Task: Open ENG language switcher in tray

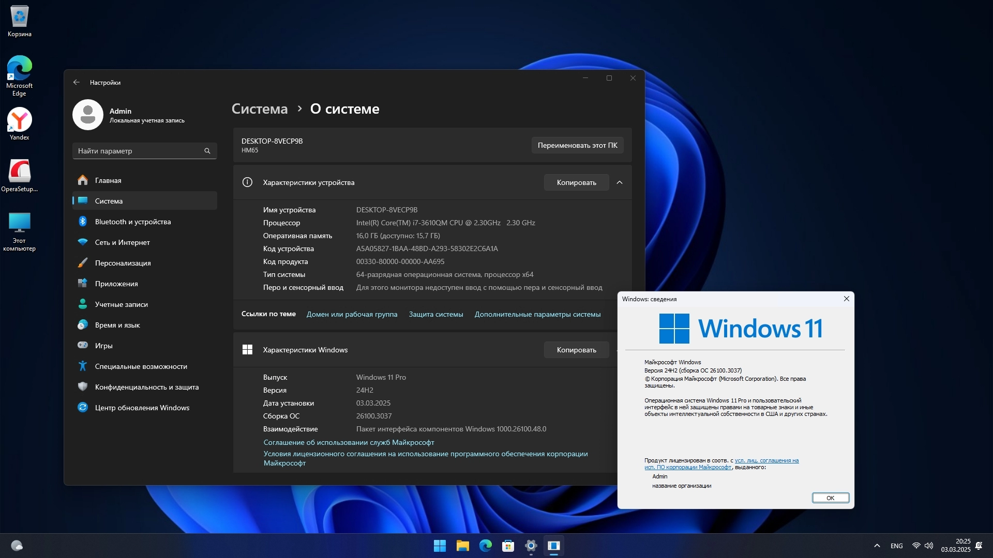Action: (896, 546)
